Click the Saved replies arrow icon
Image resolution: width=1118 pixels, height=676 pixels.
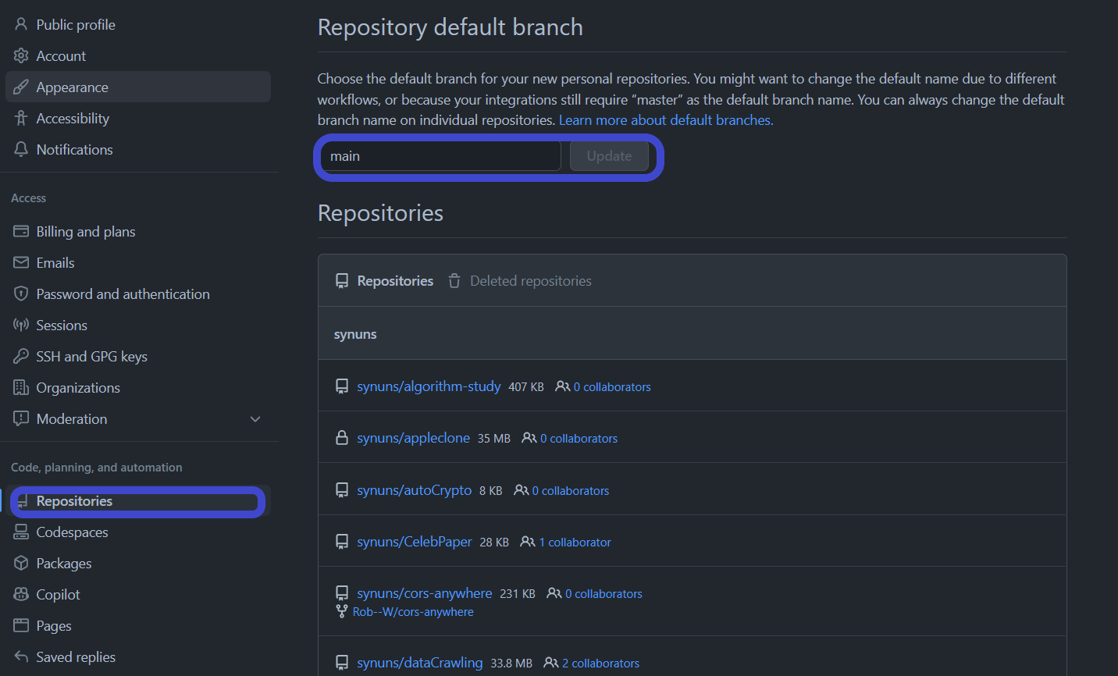pyautogui.click(x=21, y=656)
